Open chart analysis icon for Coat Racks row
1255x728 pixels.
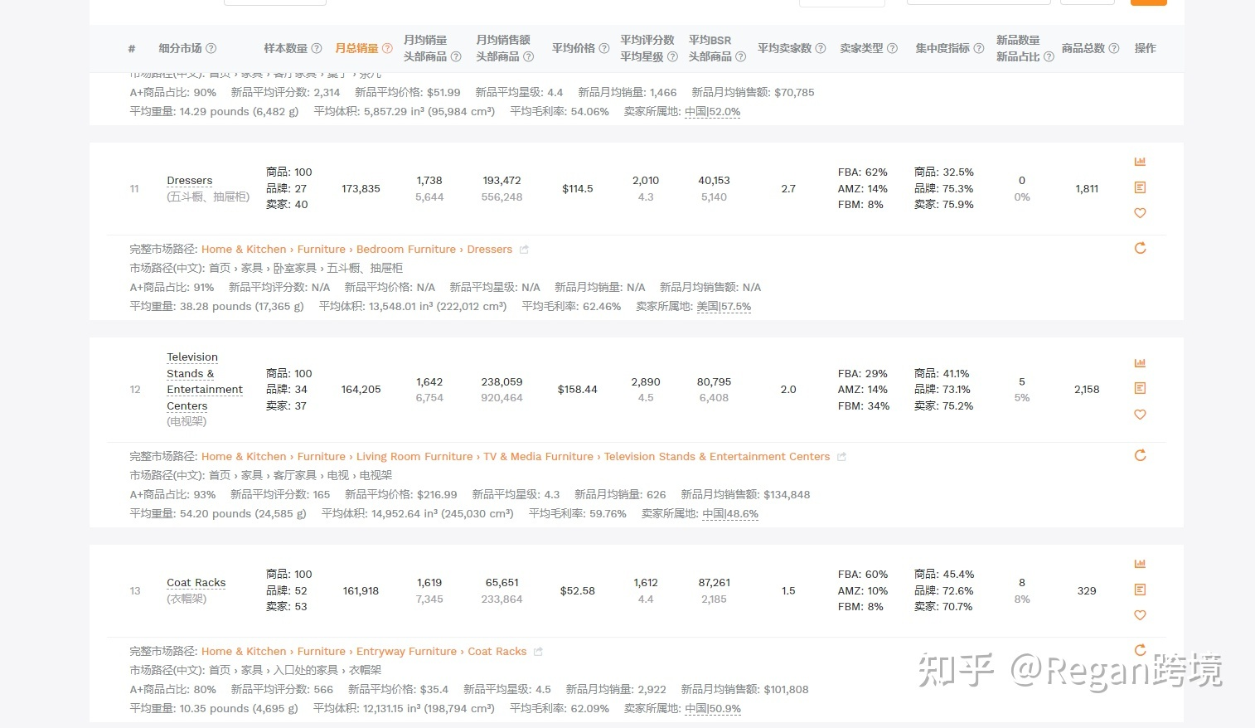pos(1140,563)
